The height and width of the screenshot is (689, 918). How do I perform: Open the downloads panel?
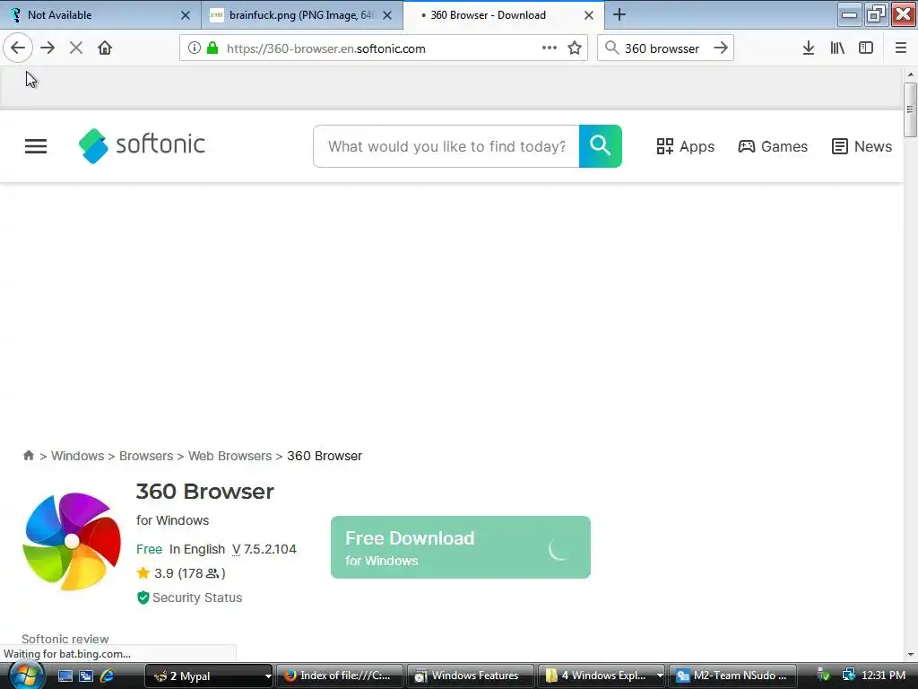808,48
